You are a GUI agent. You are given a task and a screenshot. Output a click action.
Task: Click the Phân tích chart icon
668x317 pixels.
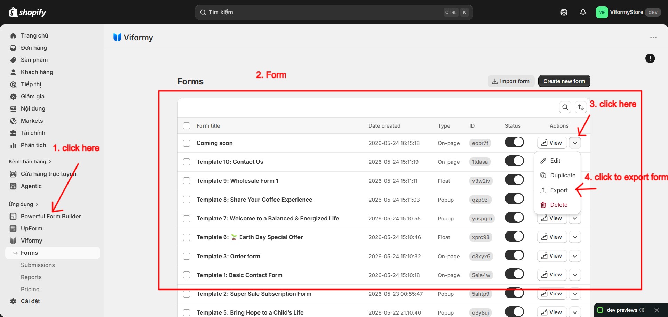click(13, 145)
